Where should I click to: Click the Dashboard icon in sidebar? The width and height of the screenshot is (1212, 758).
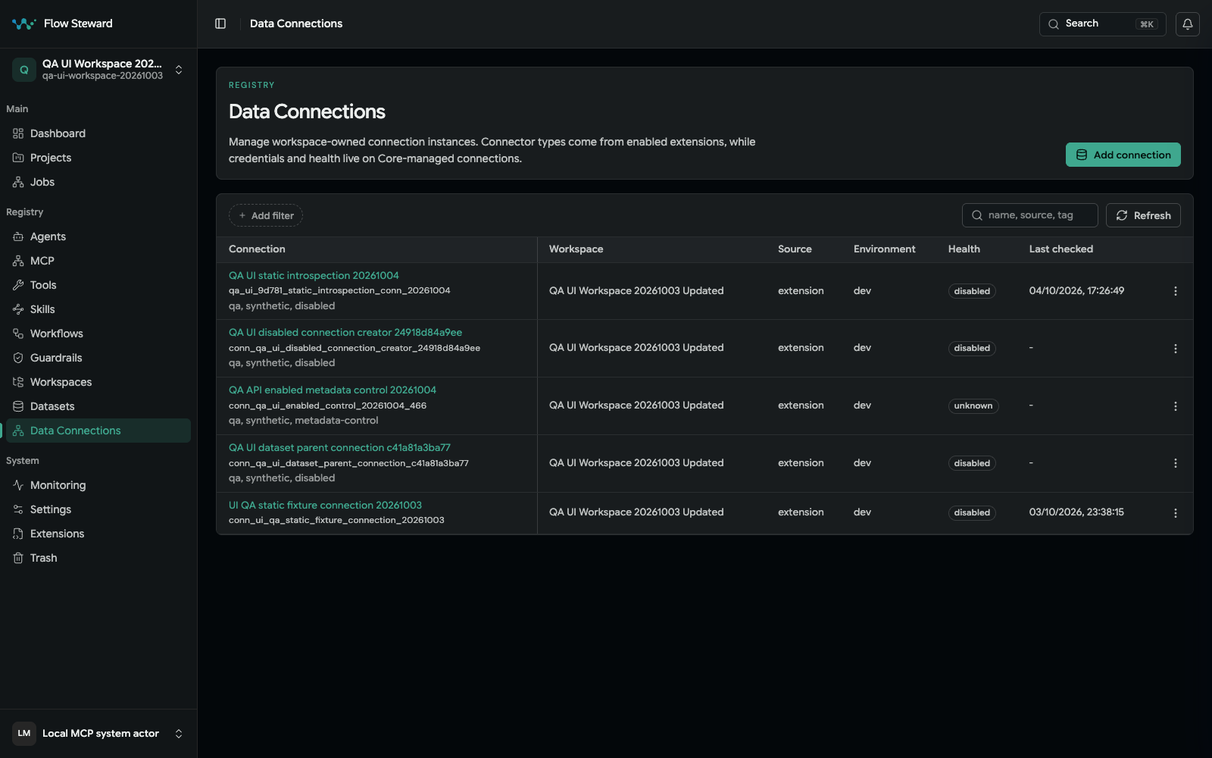tap(18, 133)
